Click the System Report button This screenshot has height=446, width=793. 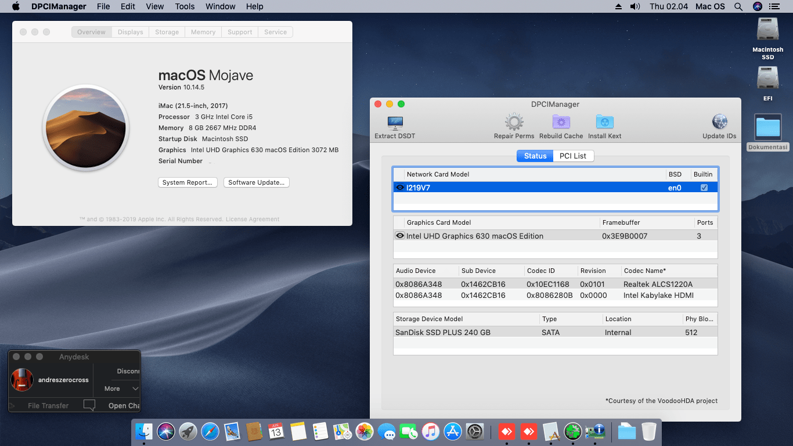188,182
